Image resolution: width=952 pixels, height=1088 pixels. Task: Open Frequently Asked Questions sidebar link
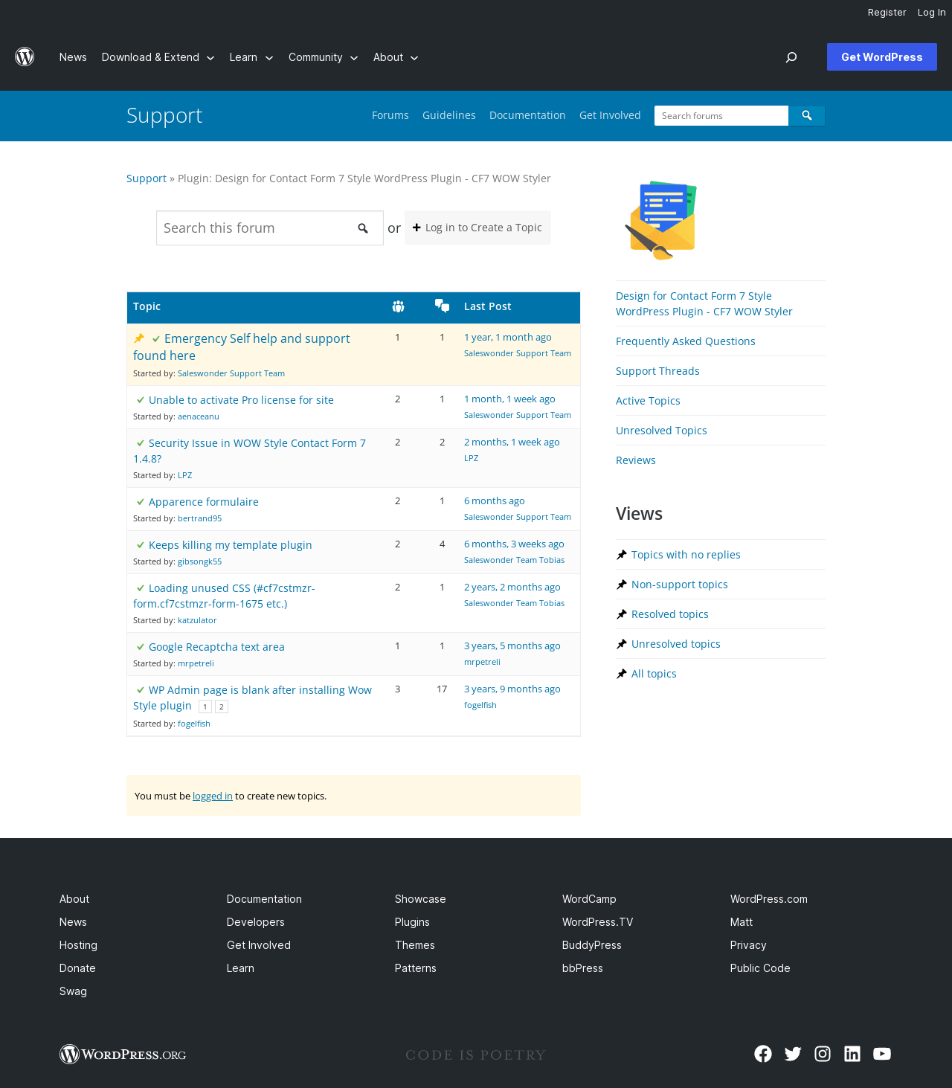coord(686,341)
